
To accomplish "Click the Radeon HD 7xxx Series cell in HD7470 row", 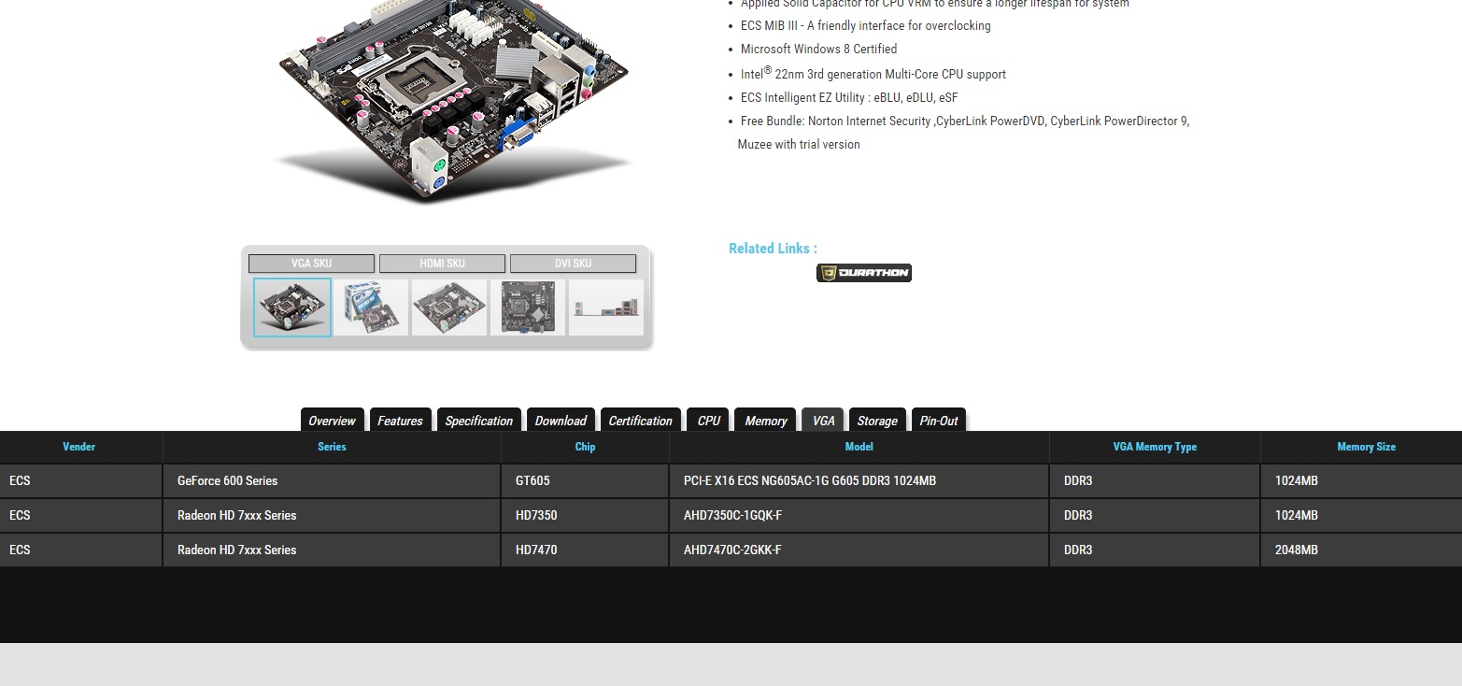I will point(332,550).
